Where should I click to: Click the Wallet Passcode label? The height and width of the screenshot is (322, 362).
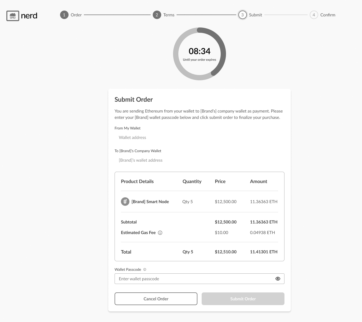coord(128,269)
